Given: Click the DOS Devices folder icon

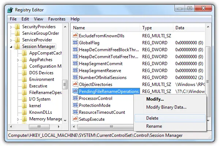Looking at the screenshot, I should tap(24, 73).
